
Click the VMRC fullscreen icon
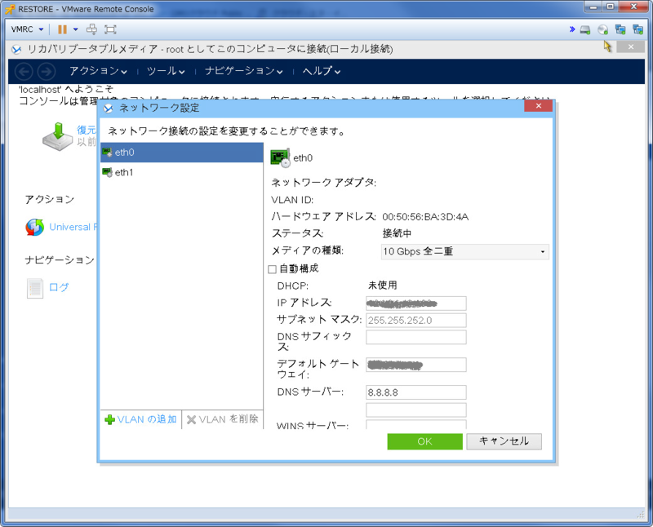[x=110, y=29]
